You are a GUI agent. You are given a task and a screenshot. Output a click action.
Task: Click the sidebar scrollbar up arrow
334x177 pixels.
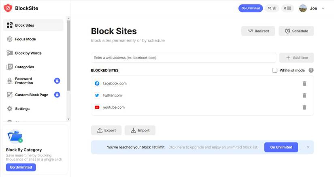point(68,19)
